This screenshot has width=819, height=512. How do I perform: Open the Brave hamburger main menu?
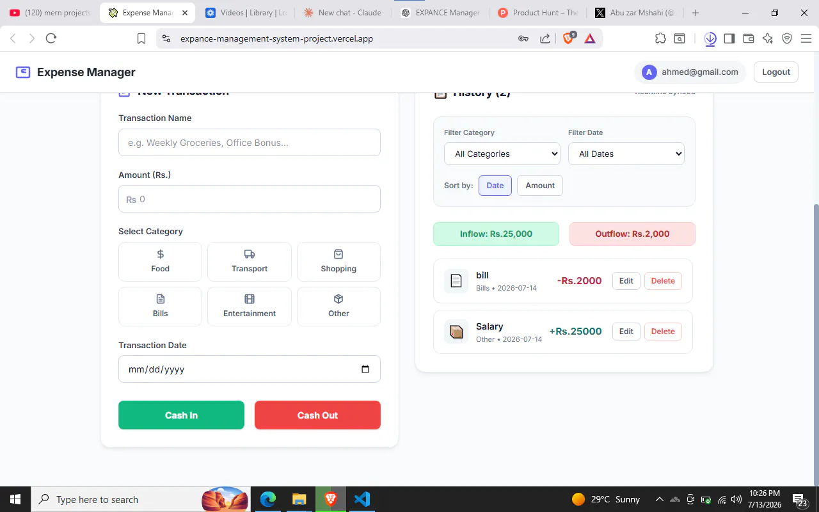point(806,38)
